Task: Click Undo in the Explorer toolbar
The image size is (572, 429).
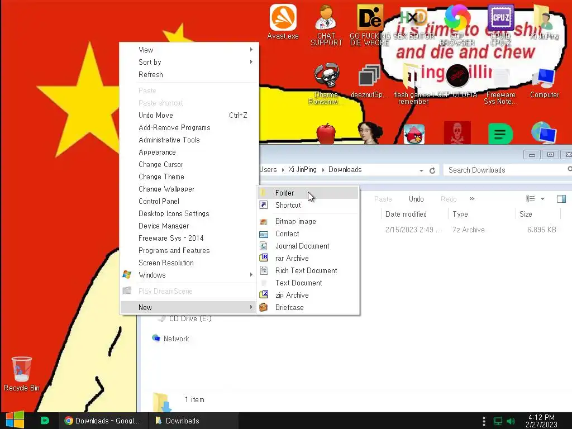Action: coord(416,199)
